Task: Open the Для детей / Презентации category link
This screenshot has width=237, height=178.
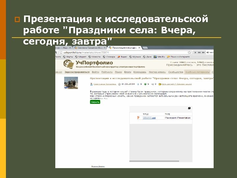Action: point(177,84)
